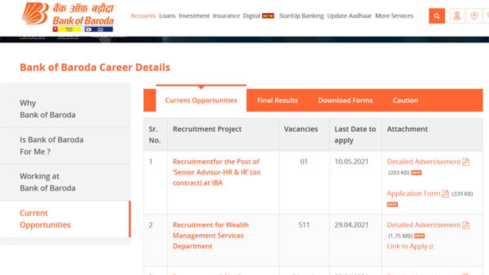Click the Last Date to apply header
Screen dimensions: 489x275
click(x=355, y=135)
